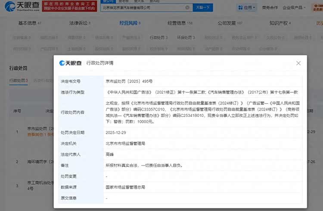Close the 行政处罚详情 dialog

pyautogui.click(x=298, y=63)
